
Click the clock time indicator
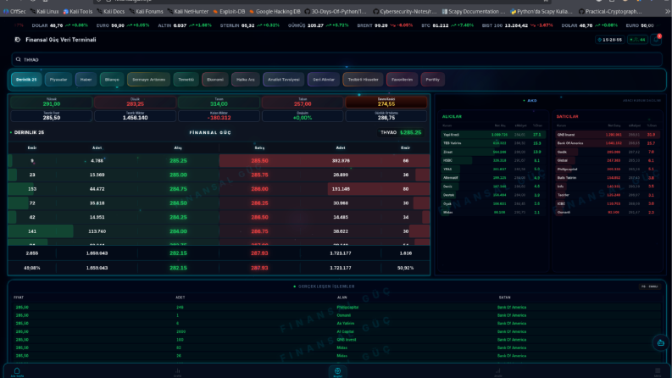point(610,40)
